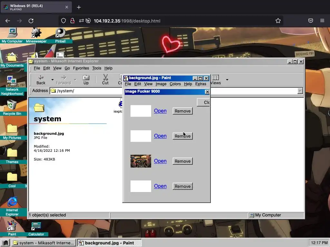Click the shield tracking protection icon
This screenshot has width=330, height=247.
tap(63, 21)
